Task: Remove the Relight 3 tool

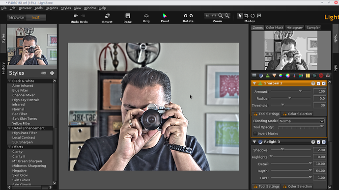Action: coord(324,142)
